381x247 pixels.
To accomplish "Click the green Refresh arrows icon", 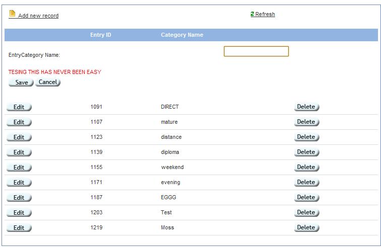I will [x=252, y=14].
